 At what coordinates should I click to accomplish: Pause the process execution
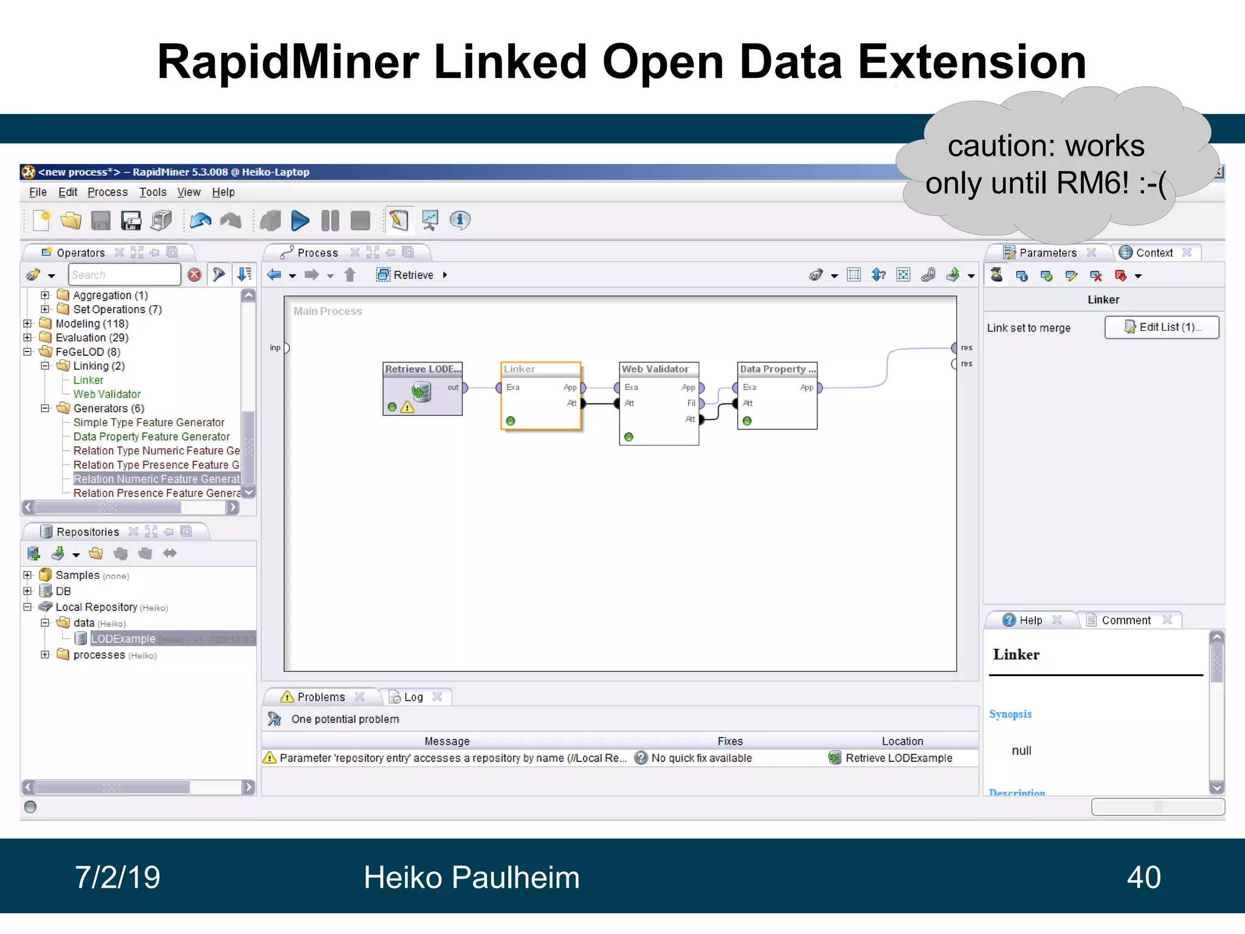(x=330, y=220)
